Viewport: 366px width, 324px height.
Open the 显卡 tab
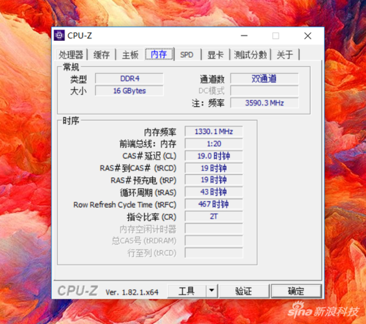[216, 55]
